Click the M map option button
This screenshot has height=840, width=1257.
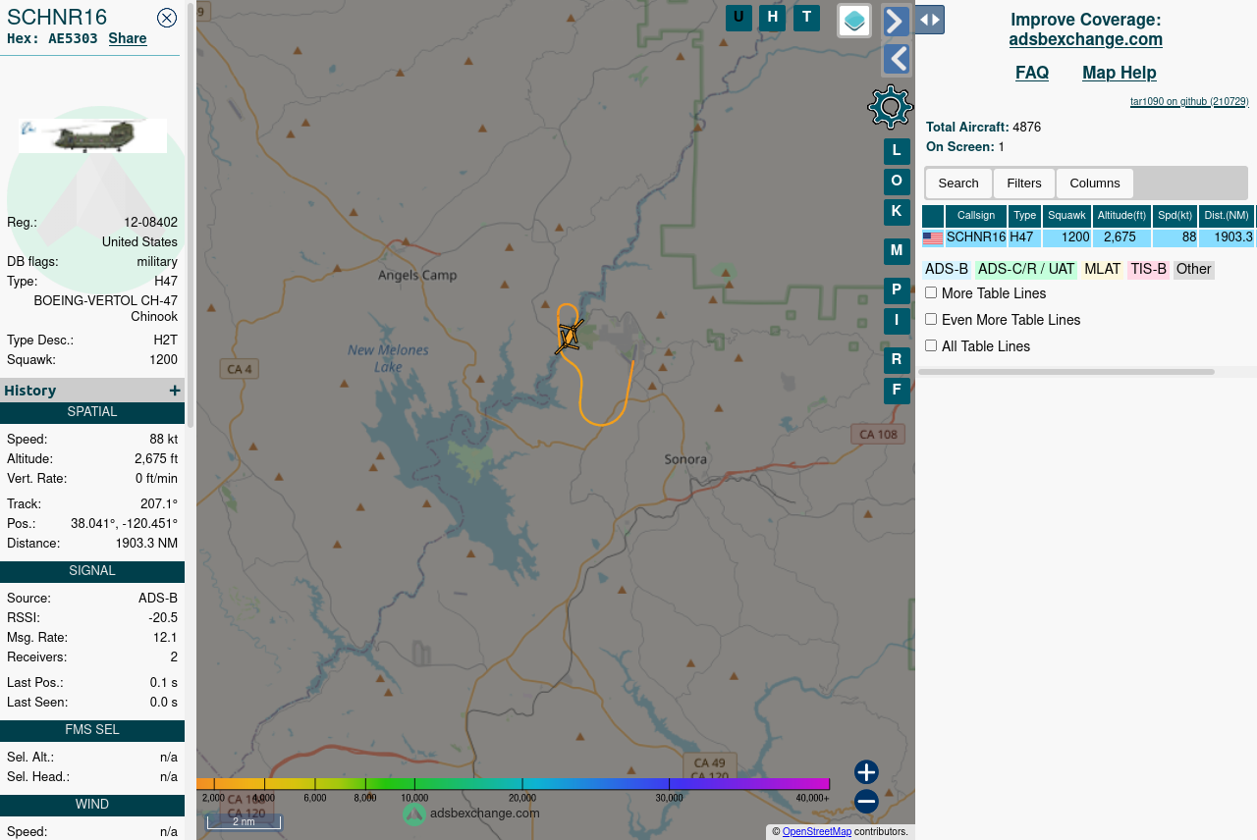(897, 251)
